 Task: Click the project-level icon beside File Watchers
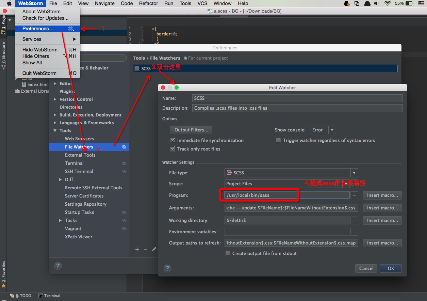tap(124, 147)
